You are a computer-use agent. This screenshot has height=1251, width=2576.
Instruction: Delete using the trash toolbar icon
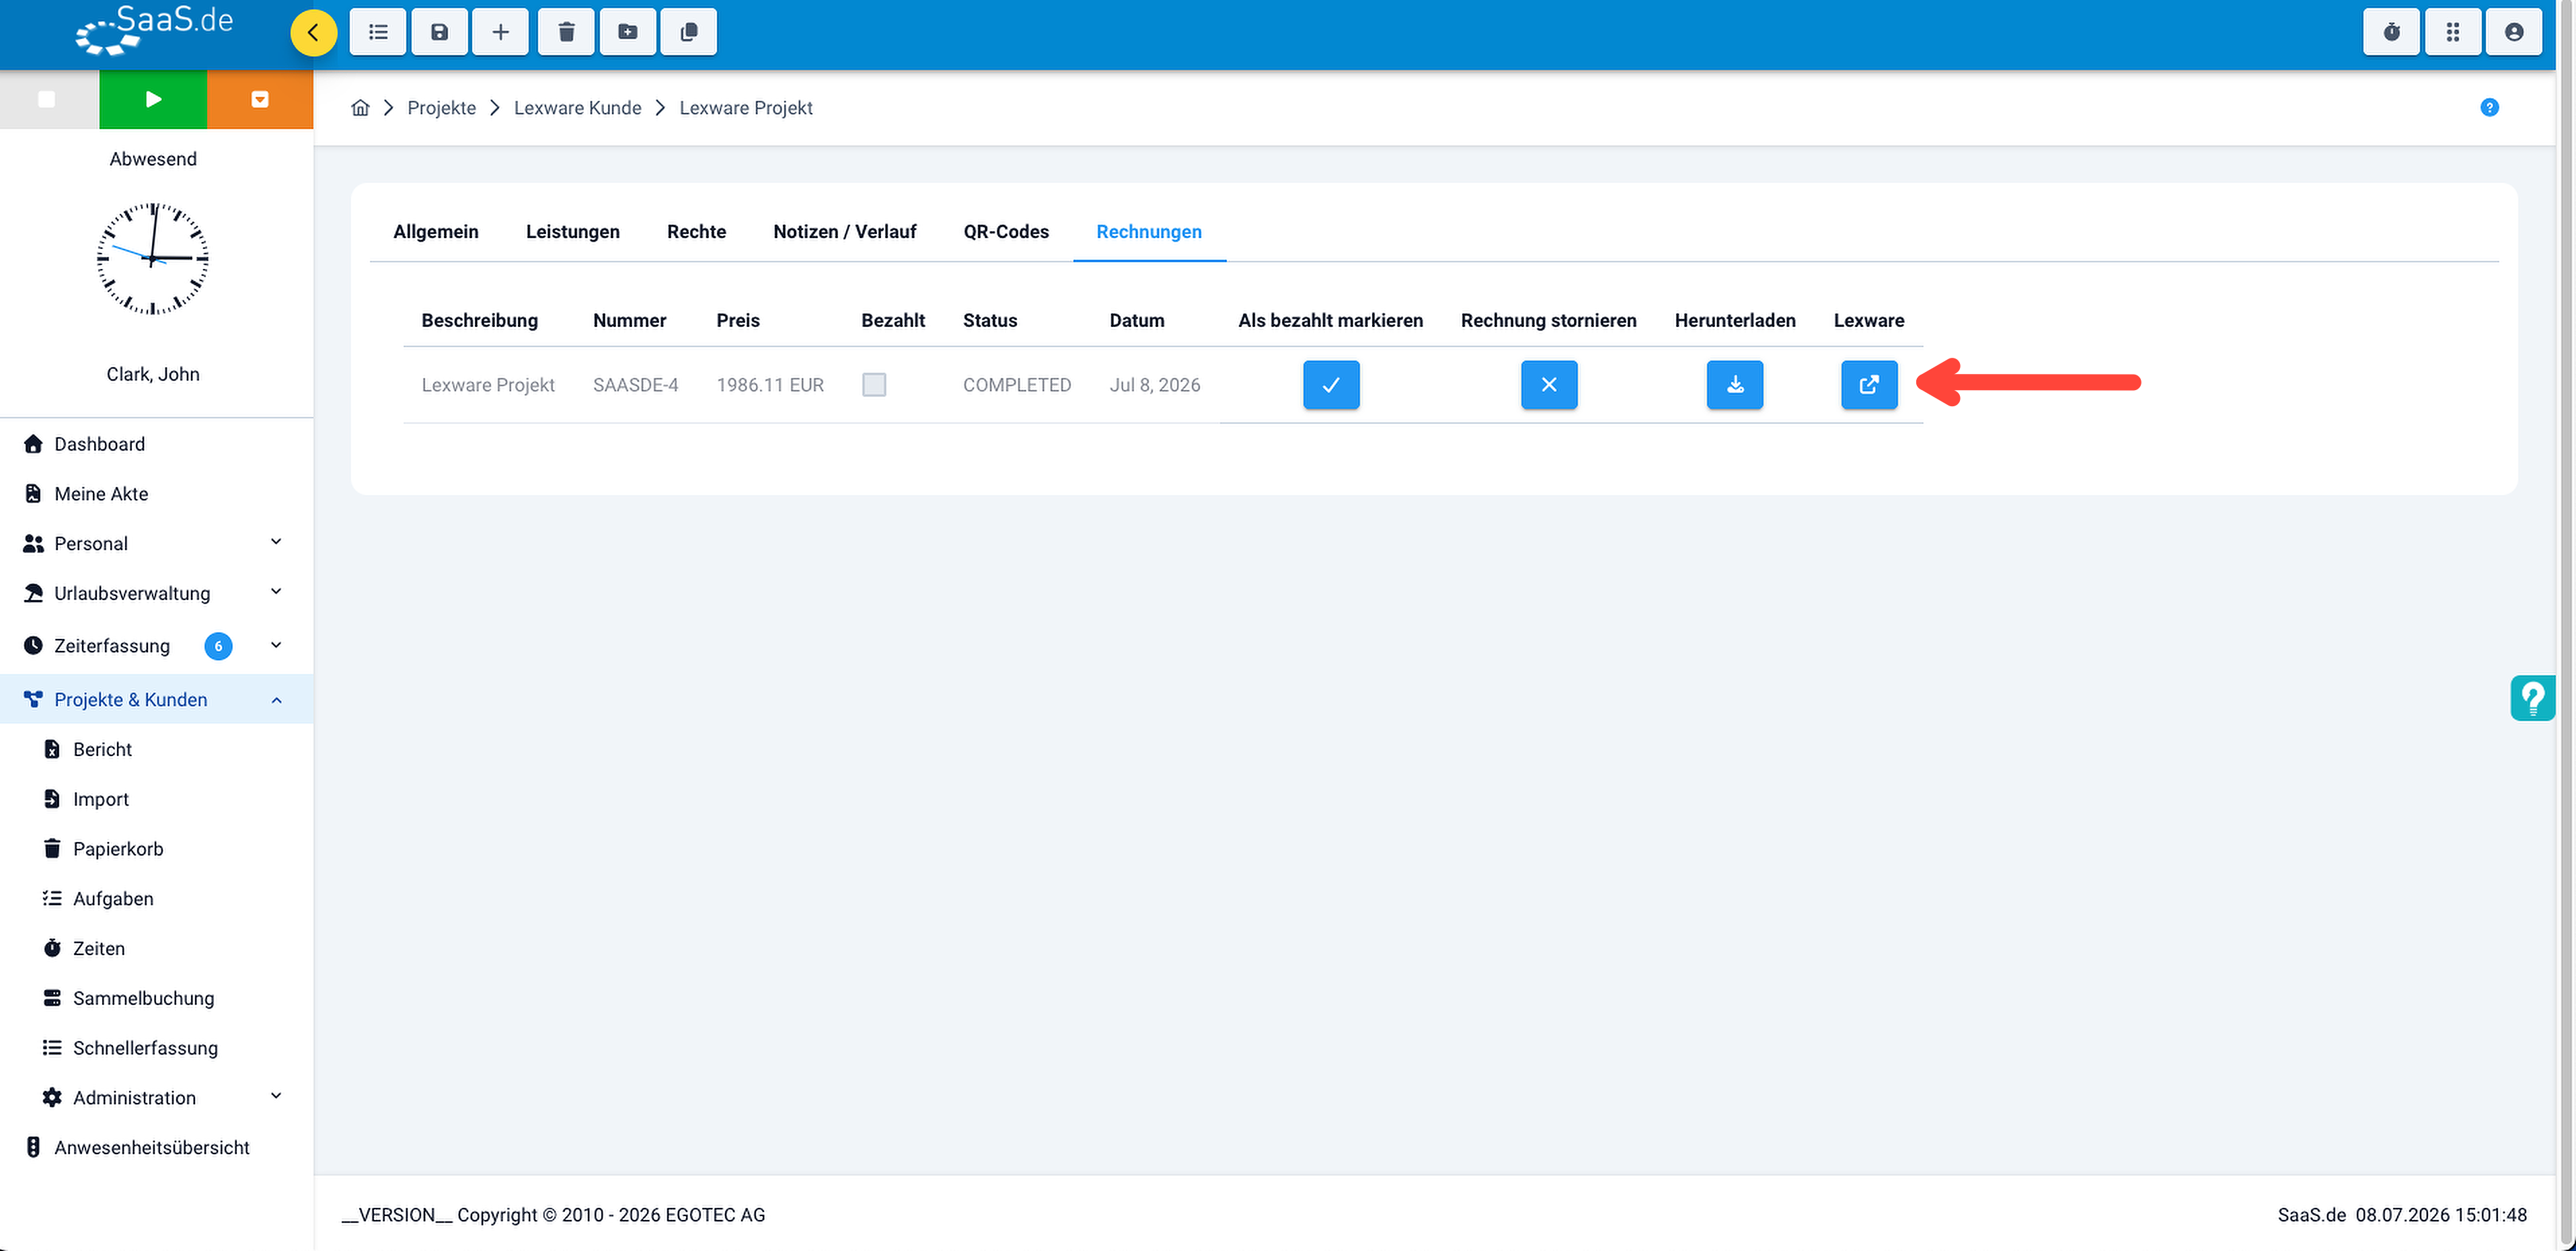click(x=566, y=32)
